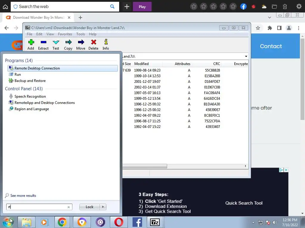Select the row modified 2002-03-14 01:37
The height and width of the screenshot is (228, 305).
[x=185, y=87]
